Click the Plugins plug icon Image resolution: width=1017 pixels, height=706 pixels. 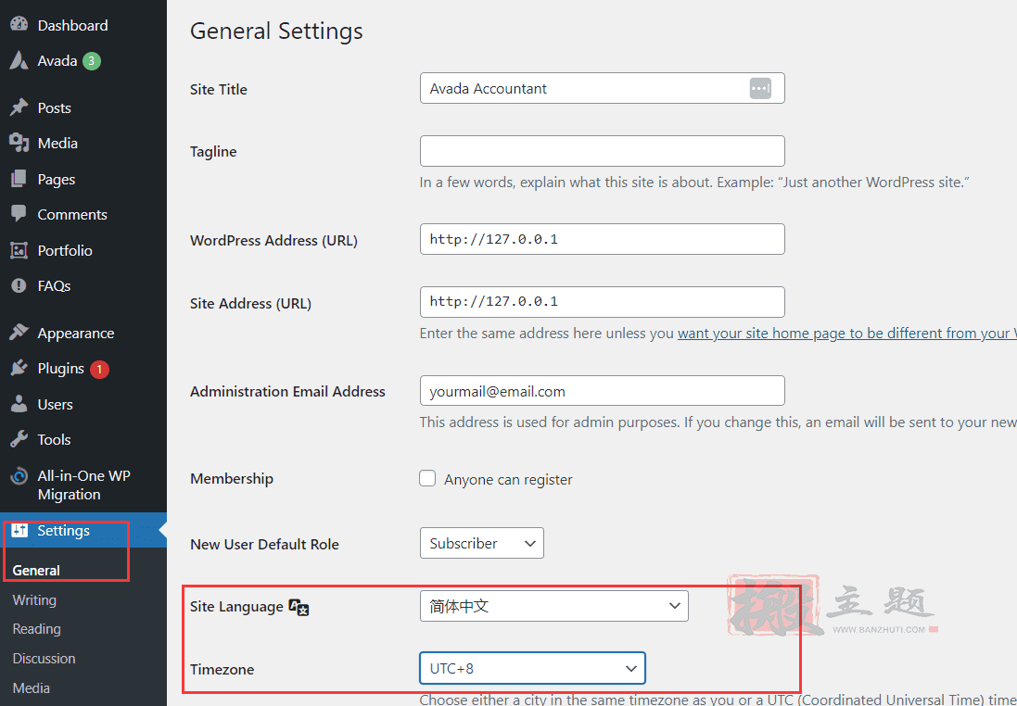tap(19, 368)
